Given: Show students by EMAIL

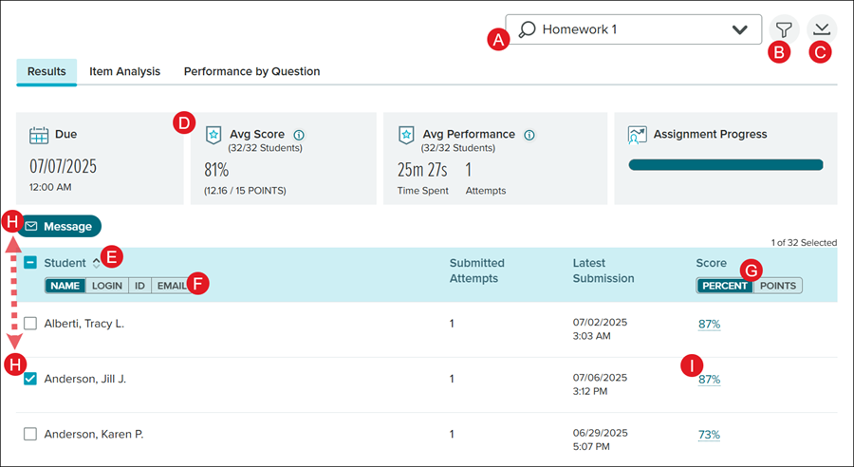Looking at the screenshot, I should [172, 285].
